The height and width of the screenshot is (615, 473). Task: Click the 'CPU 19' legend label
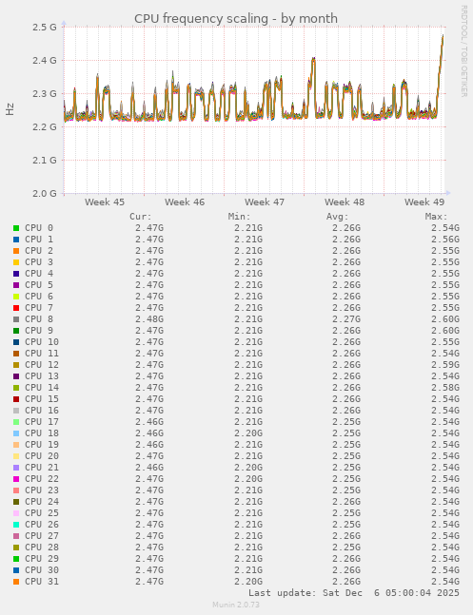[42, 445]
